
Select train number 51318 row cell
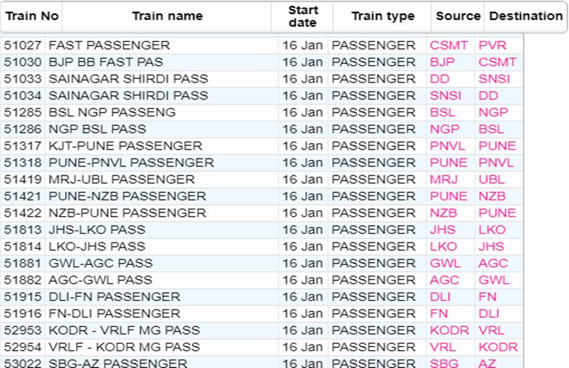(23, 163)
